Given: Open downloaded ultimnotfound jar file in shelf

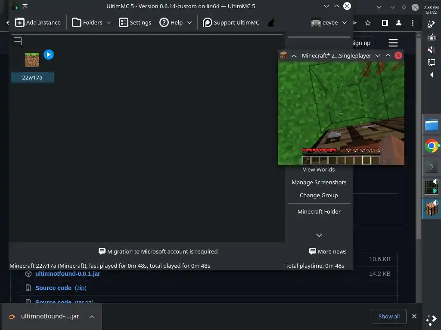Looking at the screenshot, I should [x=50, y=316].
